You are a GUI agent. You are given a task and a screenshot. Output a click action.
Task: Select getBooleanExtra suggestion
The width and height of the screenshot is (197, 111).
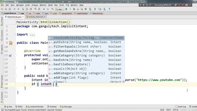86,51
